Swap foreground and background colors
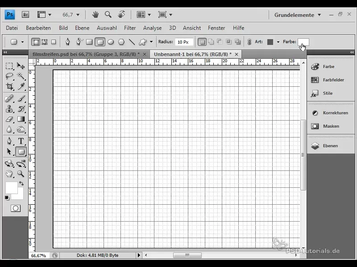The width and height of the screenshot is (357, 267). coord(21,183)
